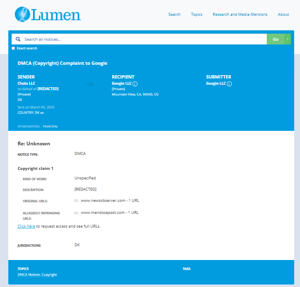Click the description value [REDACTED]
The image size is (300, 287).
pyautogui.click(x=85, y=189)
